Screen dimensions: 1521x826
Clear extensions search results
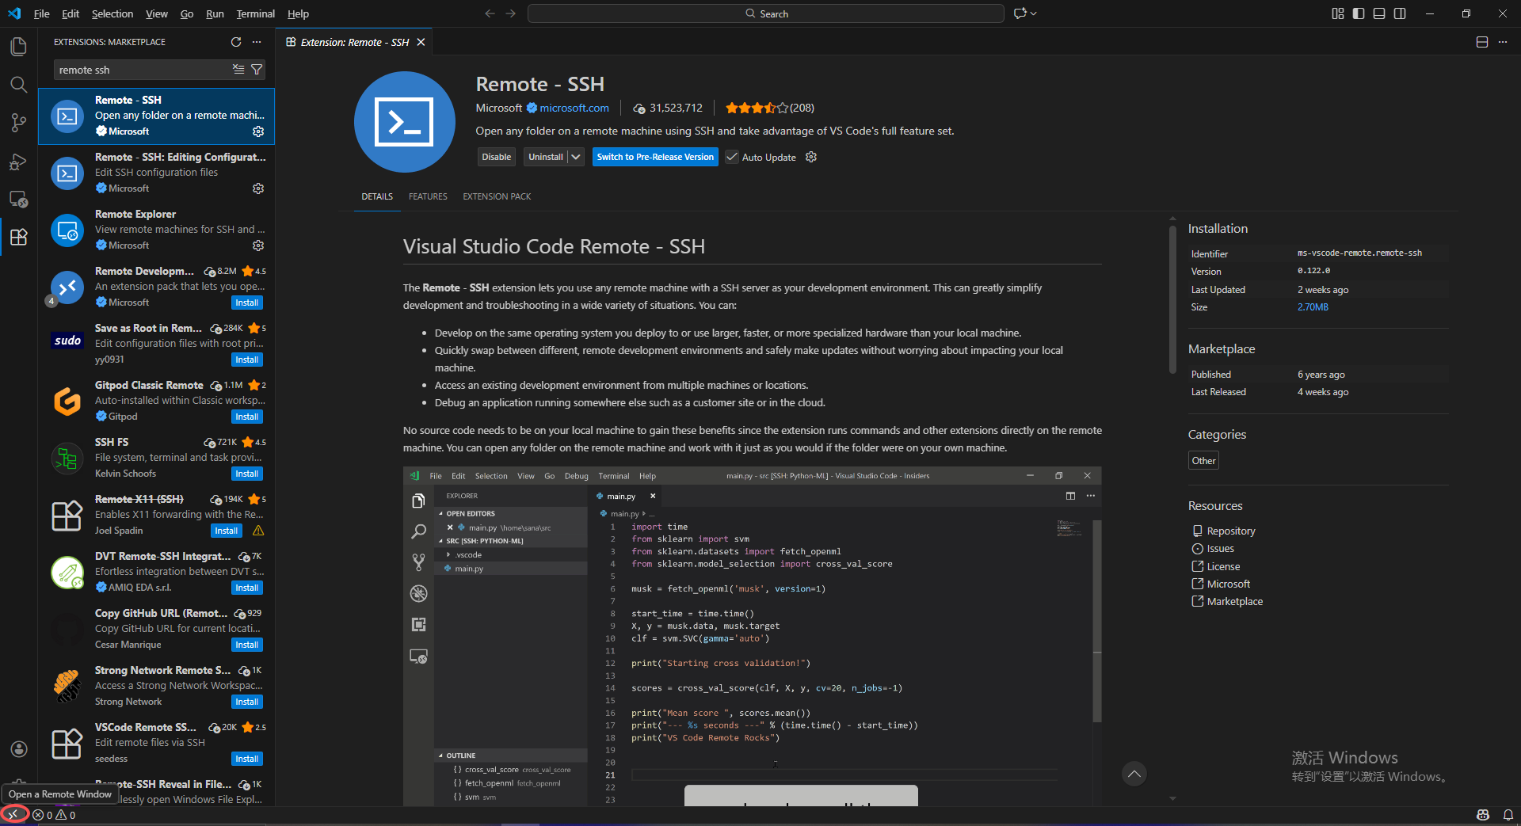(238, 70)
